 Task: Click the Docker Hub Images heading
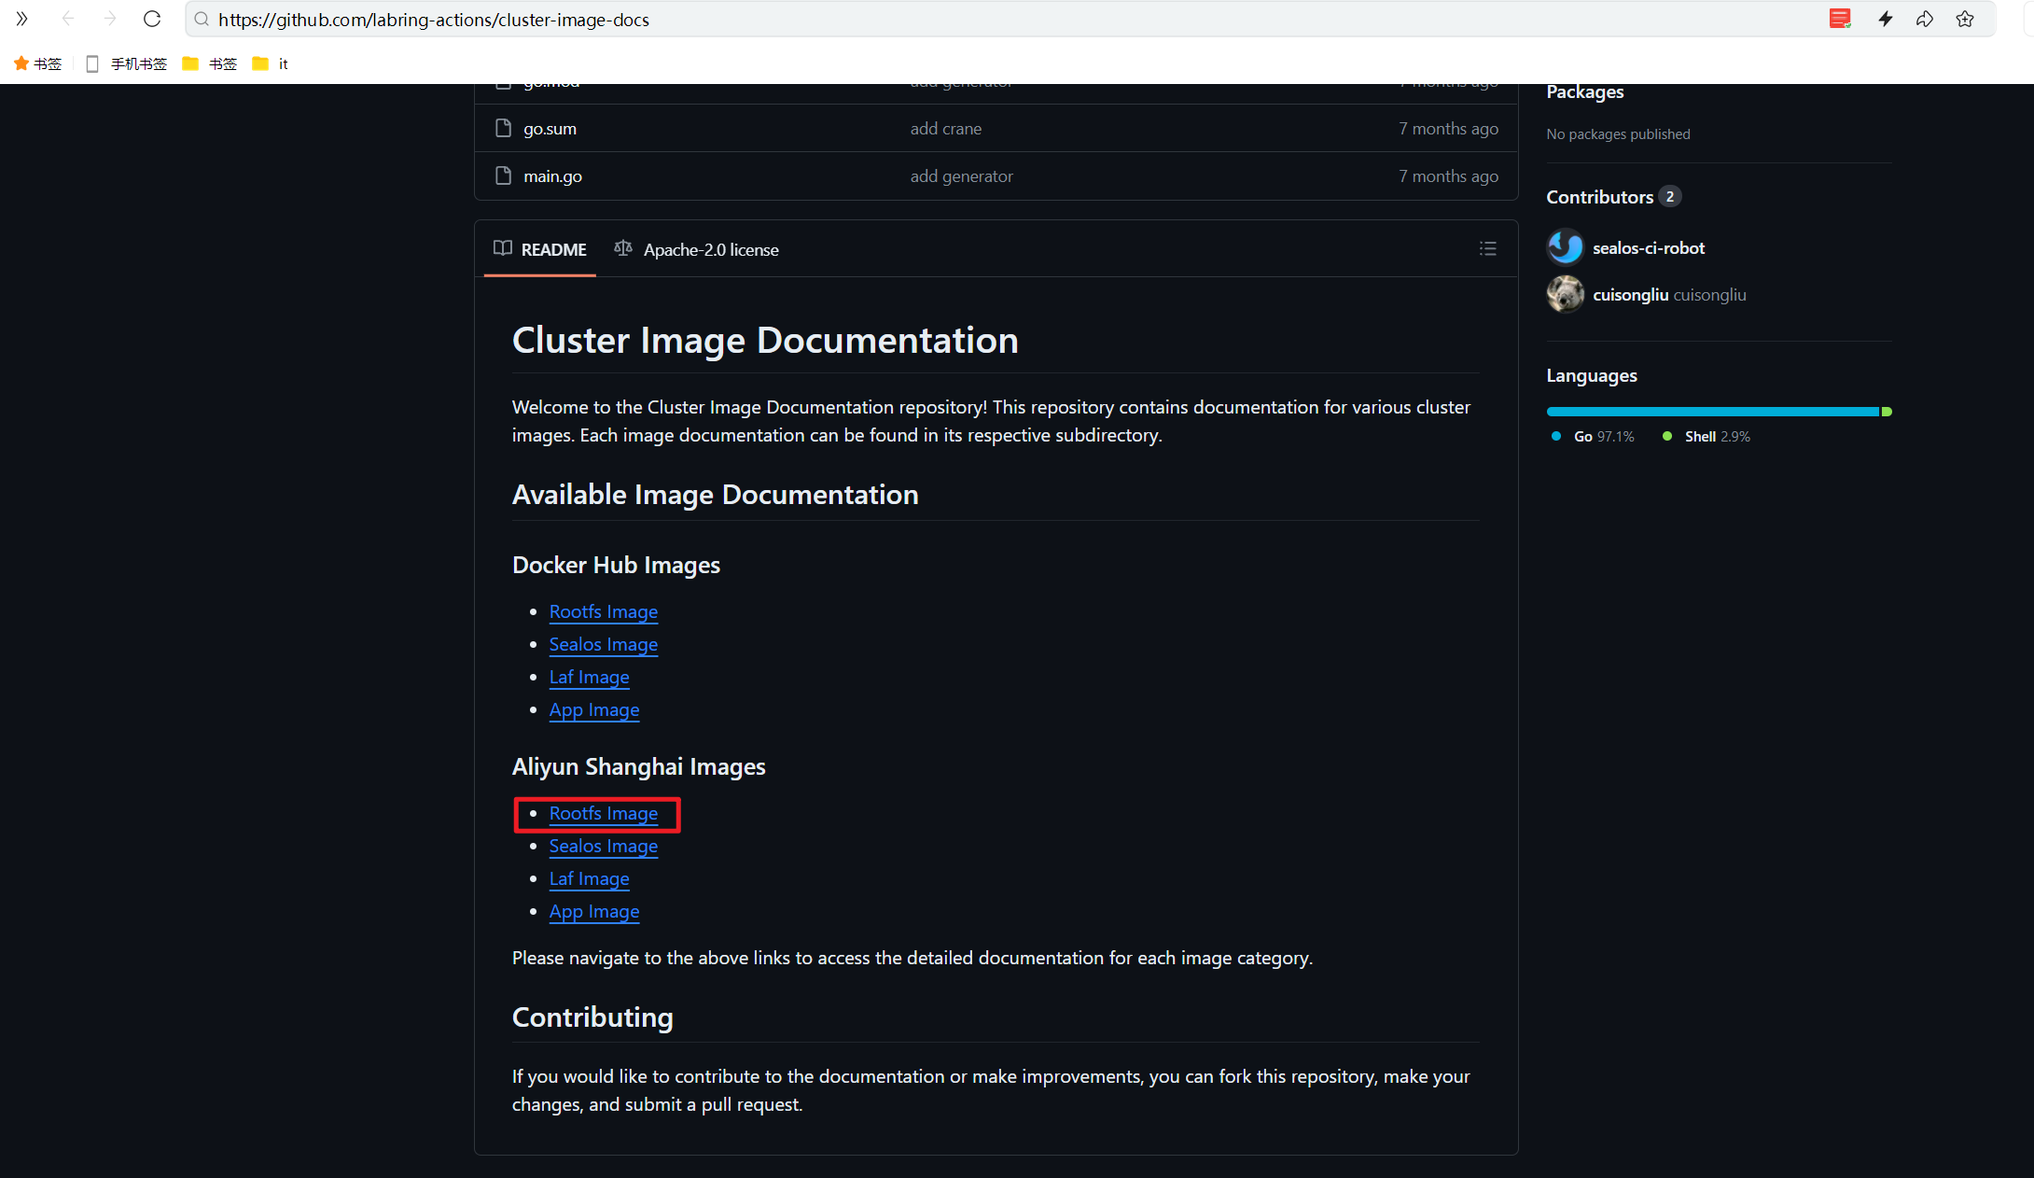coord(616,566)
